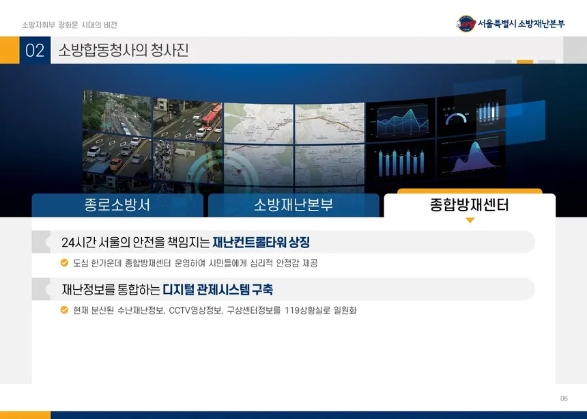587x419 pixels.
Task: Click the check icon beside 도심 한가운데 line
Action: (x=64, y=262)
